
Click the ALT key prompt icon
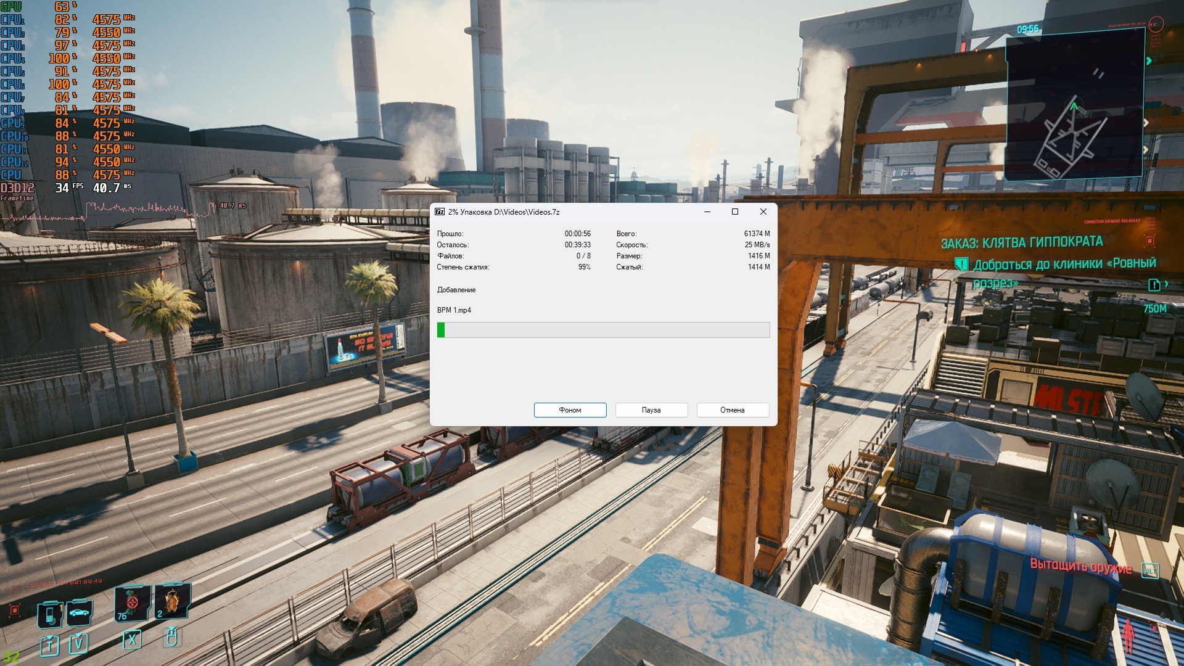pyautogui.click(x=1150, y=571)
